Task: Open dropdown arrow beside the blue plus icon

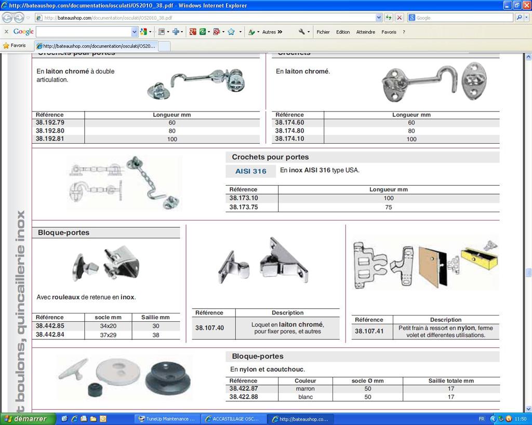Action: click(x=182, y=32)
